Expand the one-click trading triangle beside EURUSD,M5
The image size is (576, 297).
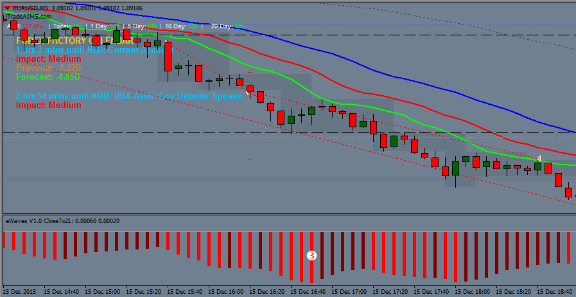7,8
